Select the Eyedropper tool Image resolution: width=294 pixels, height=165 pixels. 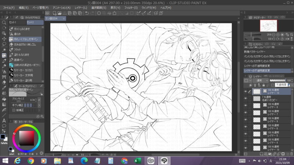4,88
